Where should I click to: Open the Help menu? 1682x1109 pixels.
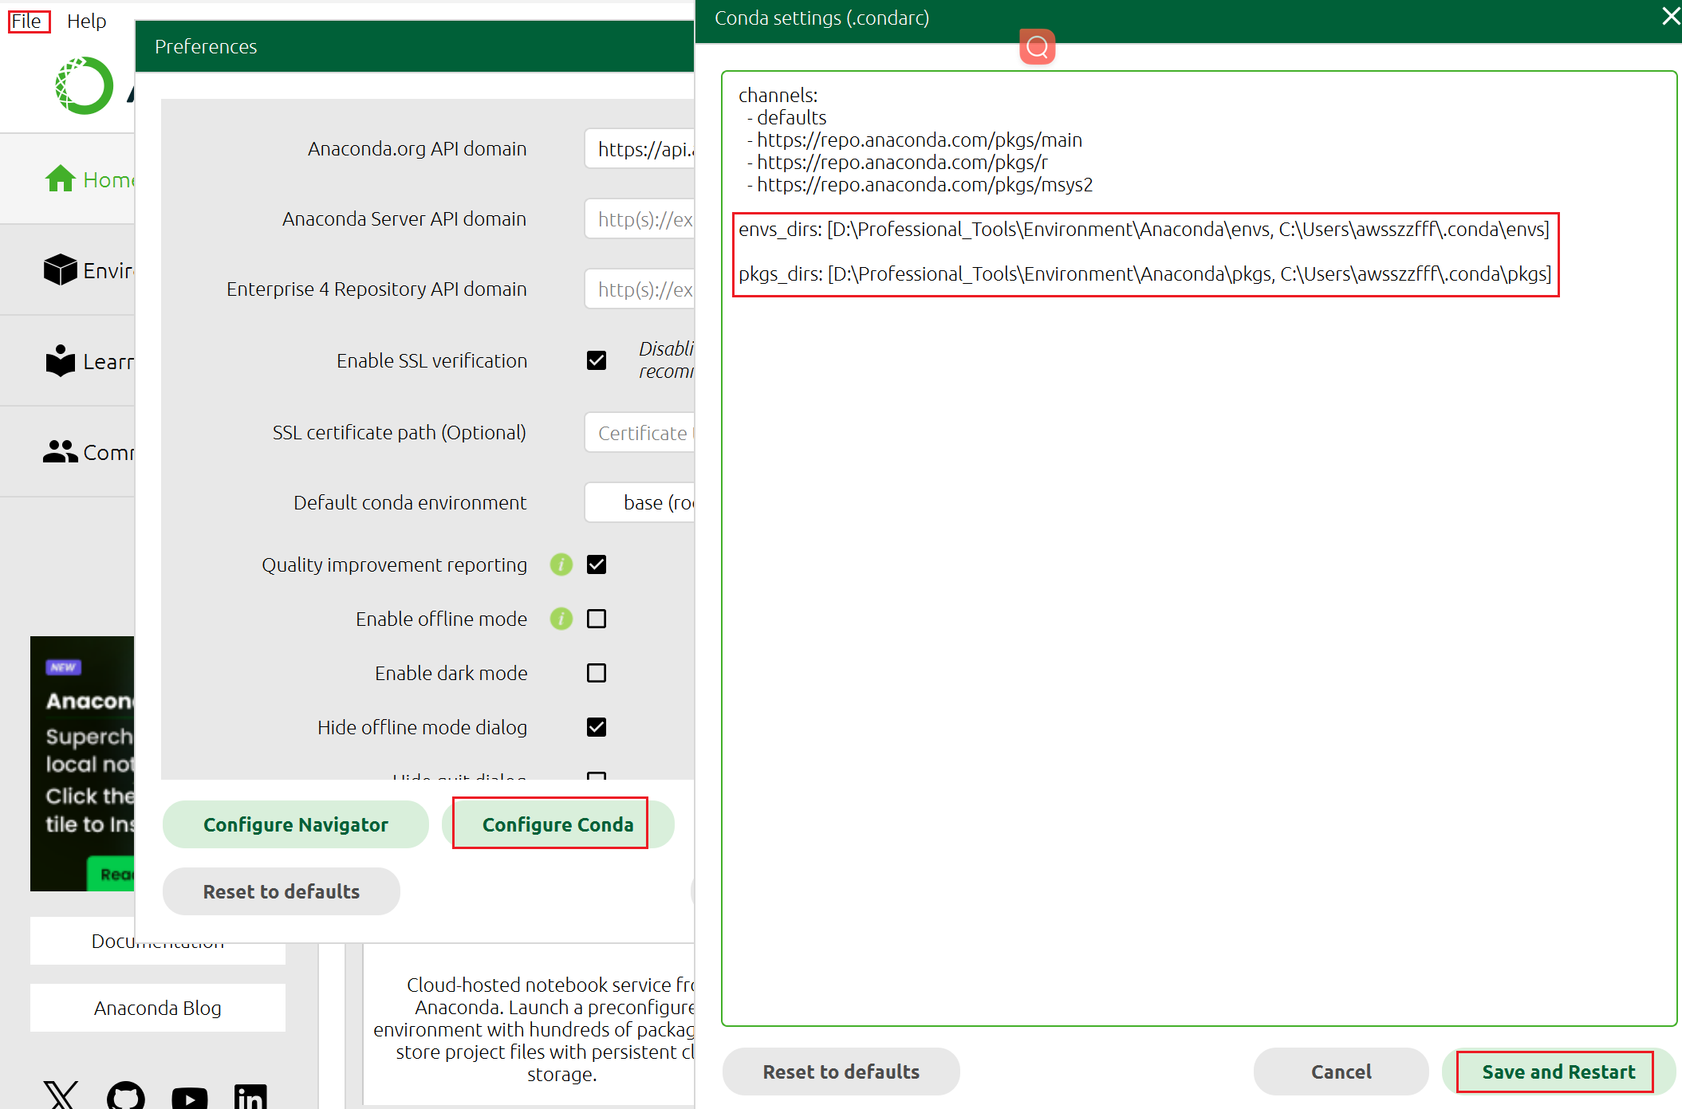86,22
